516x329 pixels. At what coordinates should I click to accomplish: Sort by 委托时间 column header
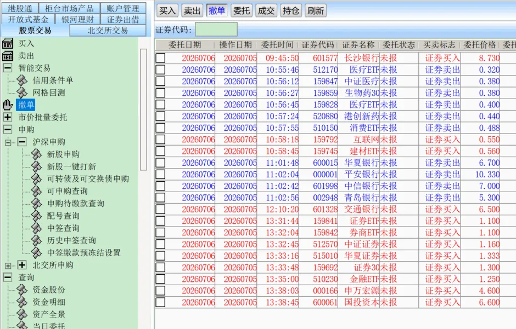[x=277, y=45]
